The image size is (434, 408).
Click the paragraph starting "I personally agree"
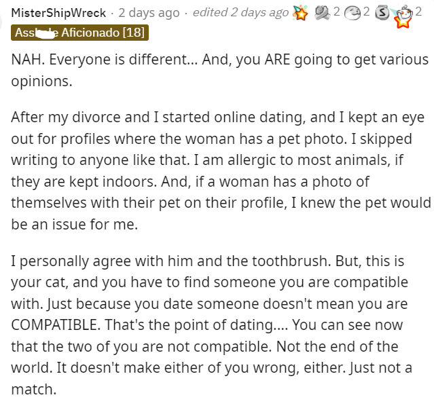point(217,324)
